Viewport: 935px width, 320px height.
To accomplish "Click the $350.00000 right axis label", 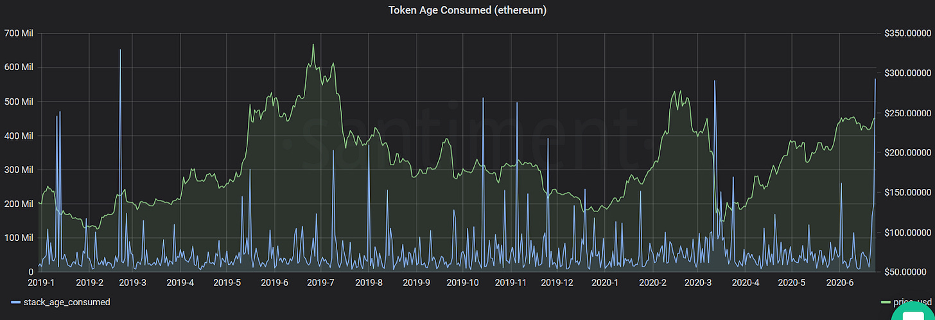I will [906, 33].
